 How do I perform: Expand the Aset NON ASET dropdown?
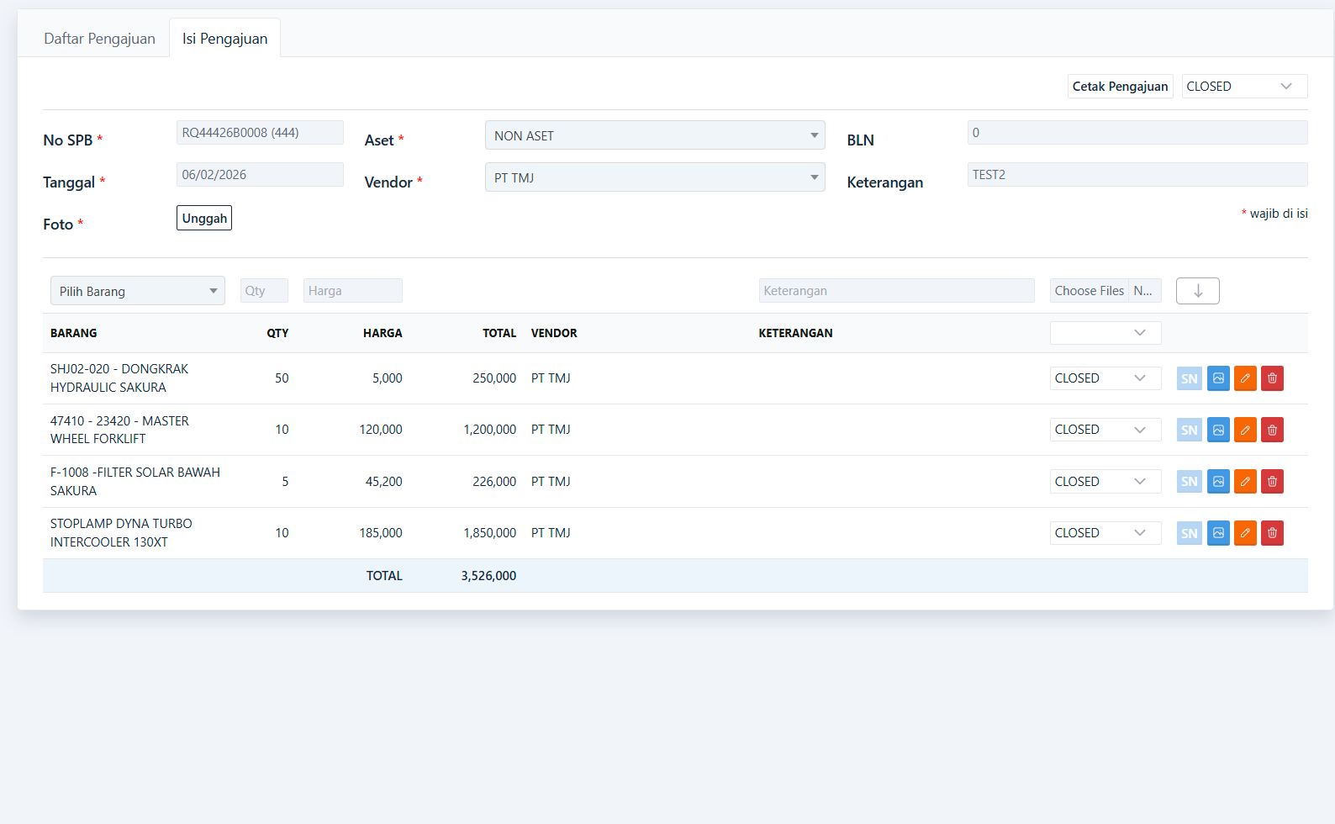tap(654, 135)
